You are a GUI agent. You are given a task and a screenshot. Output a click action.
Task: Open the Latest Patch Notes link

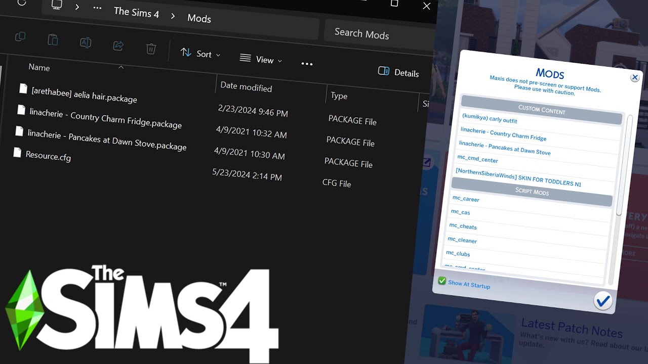[572, 328]
